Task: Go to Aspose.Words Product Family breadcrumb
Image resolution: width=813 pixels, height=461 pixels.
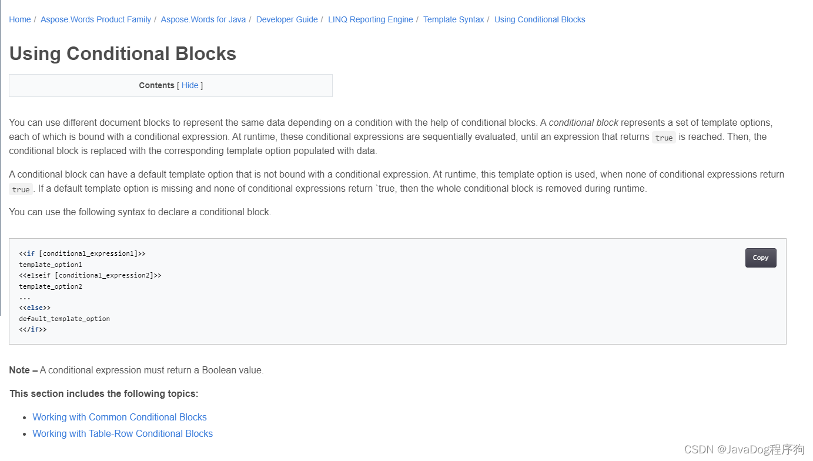Action: point(96,19)
